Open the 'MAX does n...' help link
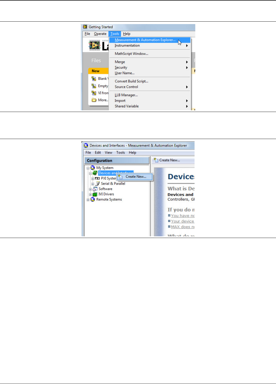This screenshot has width=276, height=384. click(183, 227)
